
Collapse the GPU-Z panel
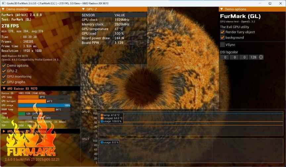tap(83, 9)
